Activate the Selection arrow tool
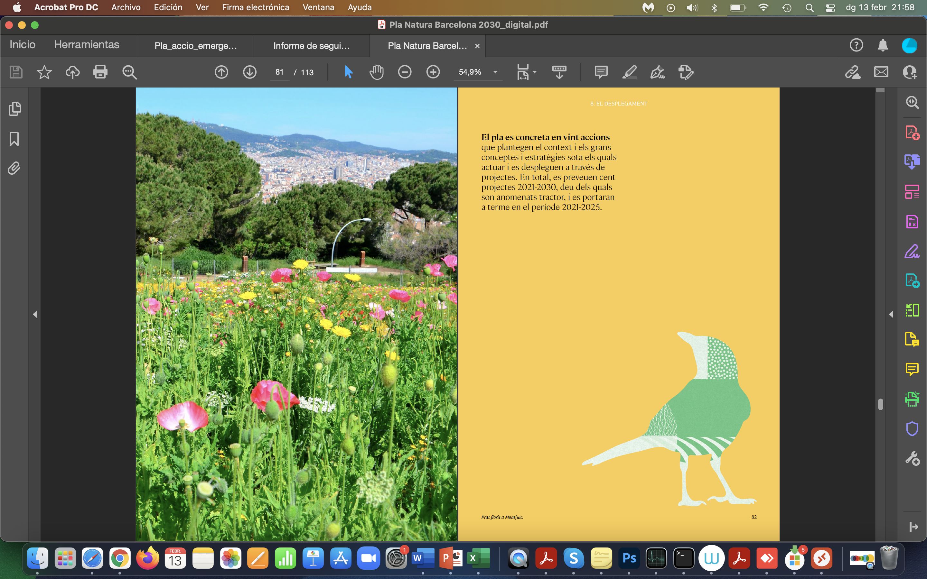The height and width of the screenshot is (579, 927). 348,72
